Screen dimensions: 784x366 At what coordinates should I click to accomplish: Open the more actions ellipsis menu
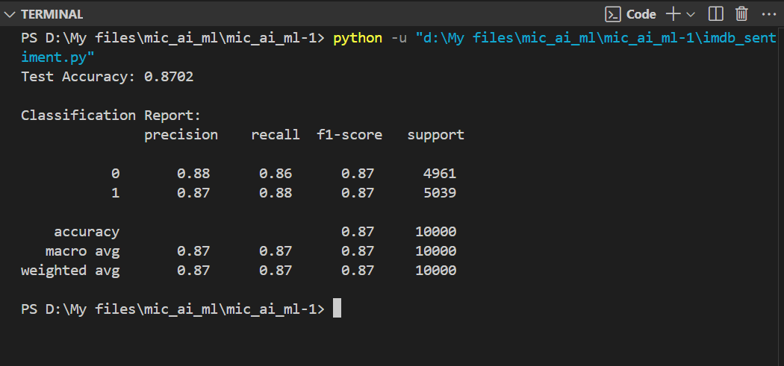768,14
